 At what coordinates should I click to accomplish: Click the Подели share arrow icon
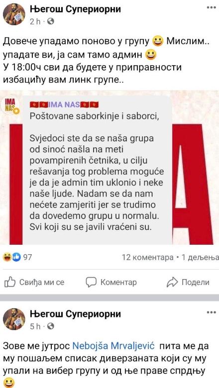pos(173,282)
